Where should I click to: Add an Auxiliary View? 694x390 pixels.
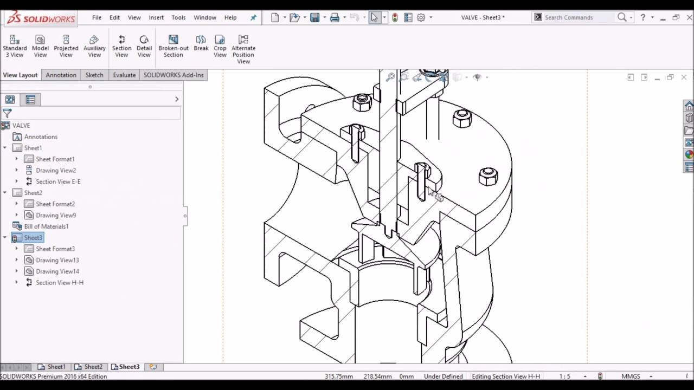coord(94,46)
